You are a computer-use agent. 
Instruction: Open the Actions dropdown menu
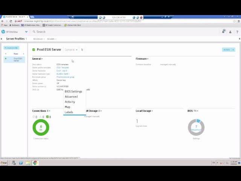click(x=229, y=50)
